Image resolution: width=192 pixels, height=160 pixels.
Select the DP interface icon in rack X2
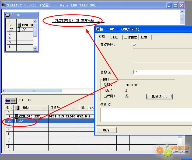19,29
